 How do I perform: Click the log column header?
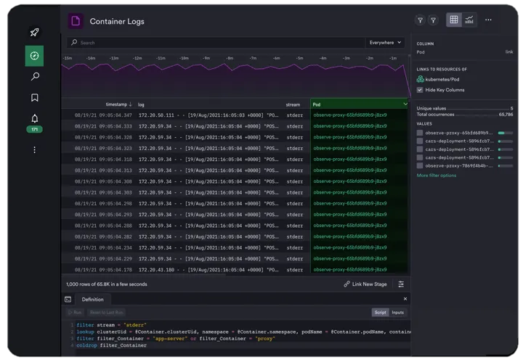tap(141, 104)
